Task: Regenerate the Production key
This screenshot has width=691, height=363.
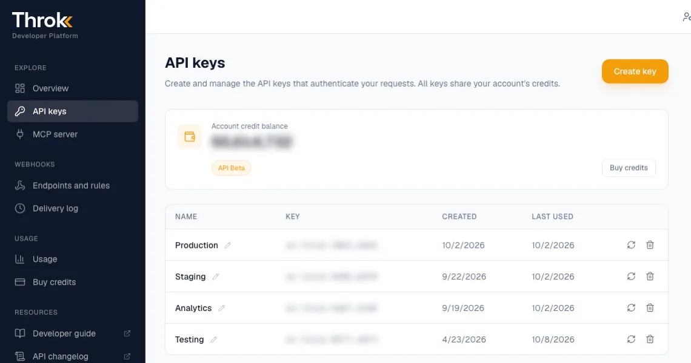Action: coord(631,245)
